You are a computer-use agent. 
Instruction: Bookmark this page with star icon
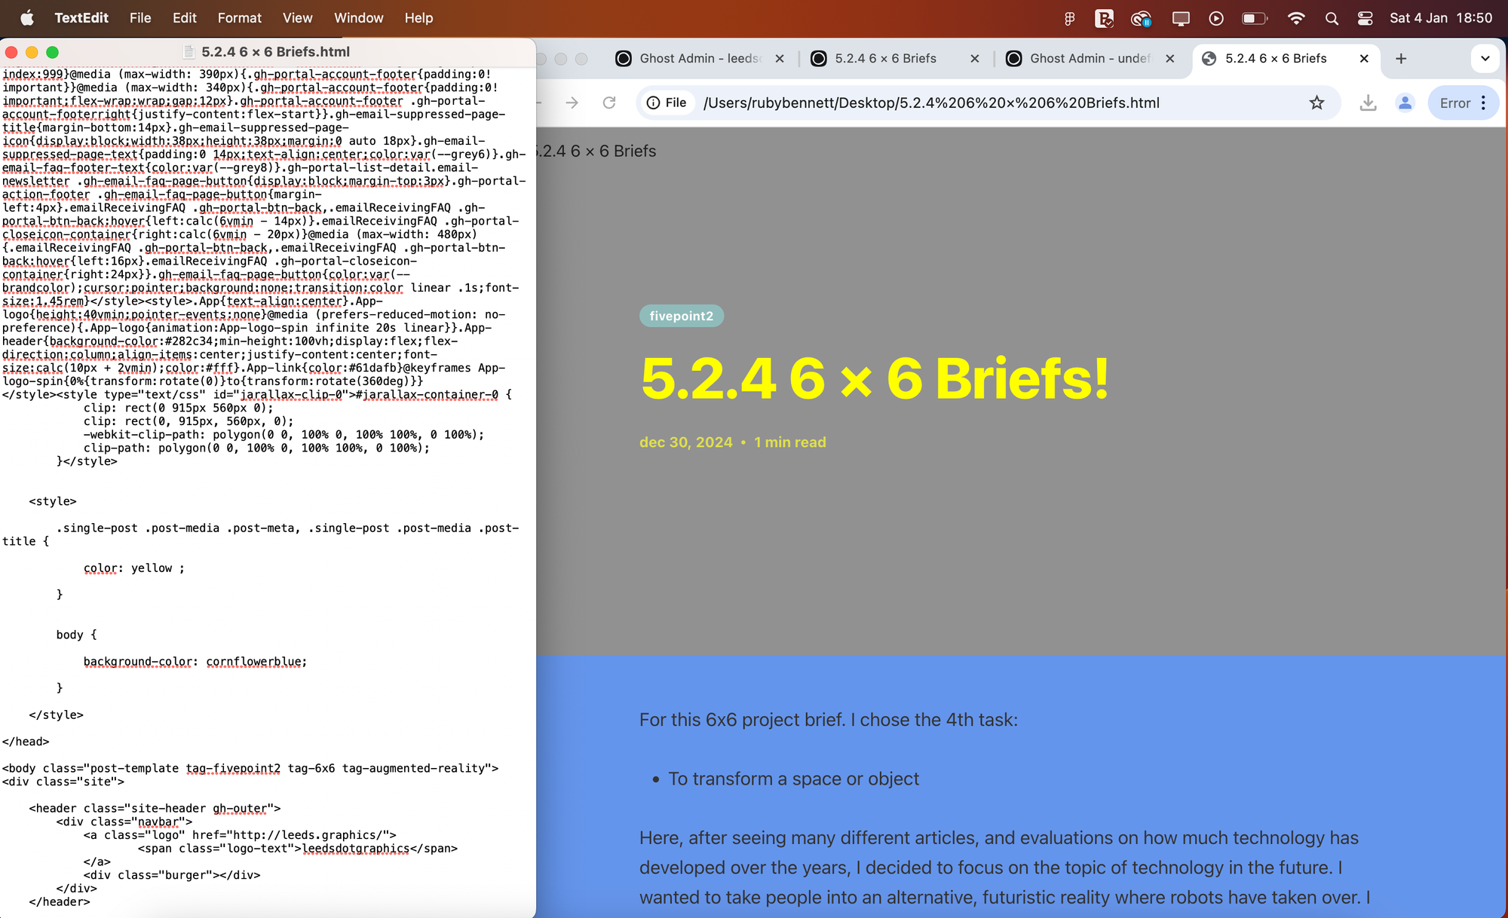(x=1316, y=103)
